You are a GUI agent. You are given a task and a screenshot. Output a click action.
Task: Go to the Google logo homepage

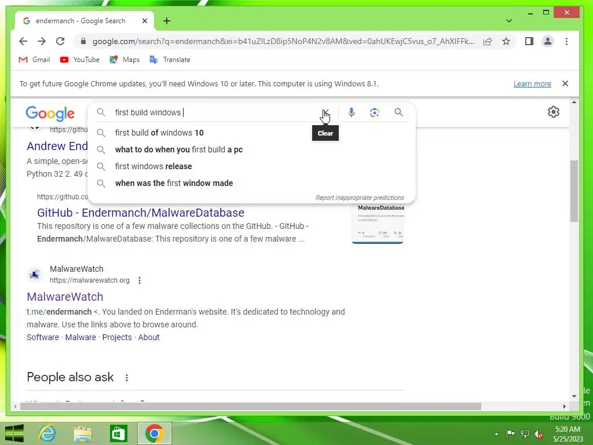pyautogui.click(x=50, y=113)
